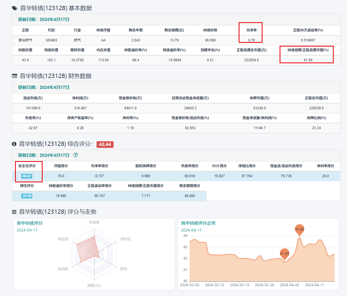The image size is (347, 296).
Task: Click the 规模占比 label below radar chart
Action: (94, 285)
